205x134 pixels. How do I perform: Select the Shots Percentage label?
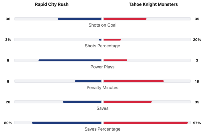coord(102,46)
